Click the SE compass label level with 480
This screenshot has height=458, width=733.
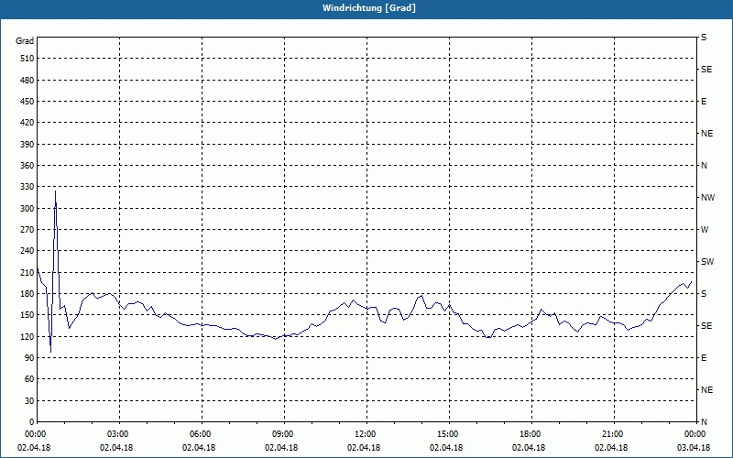click(706, 70)
